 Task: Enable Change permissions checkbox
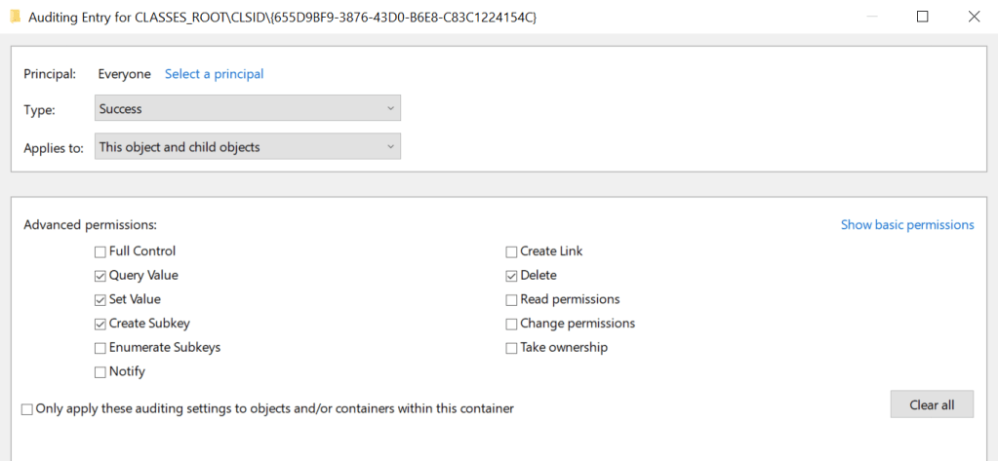(512, 324)
